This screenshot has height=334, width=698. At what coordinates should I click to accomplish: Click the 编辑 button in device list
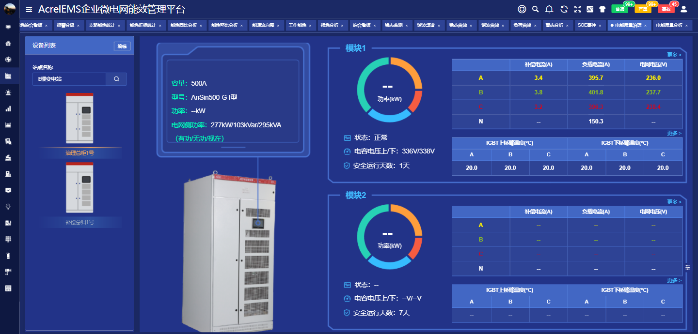(x=122, y=46)
